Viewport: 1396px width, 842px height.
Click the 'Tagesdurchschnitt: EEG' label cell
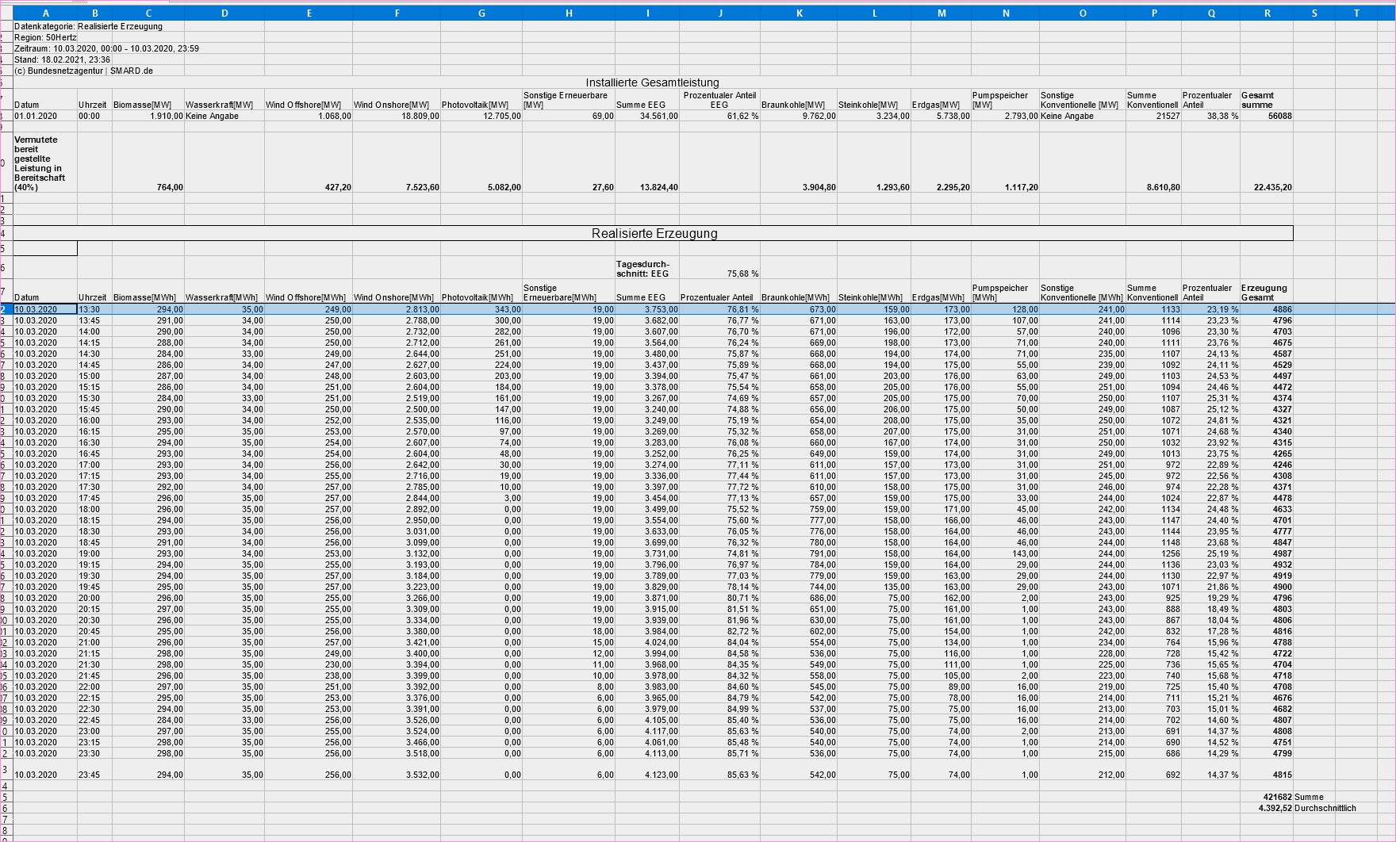coord(647,269)
